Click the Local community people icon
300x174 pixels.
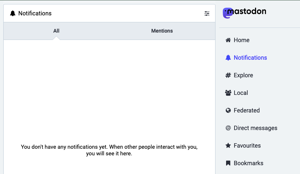click(x=228, y=93)
